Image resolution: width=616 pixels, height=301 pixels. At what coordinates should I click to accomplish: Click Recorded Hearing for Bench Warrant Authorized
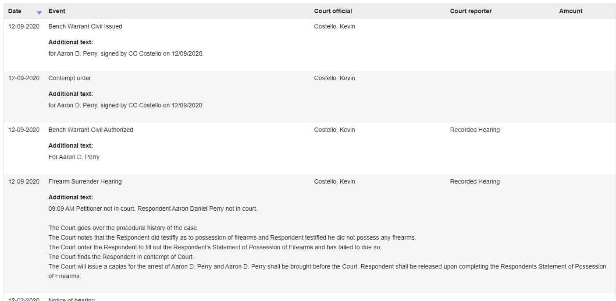click(474, 130)
